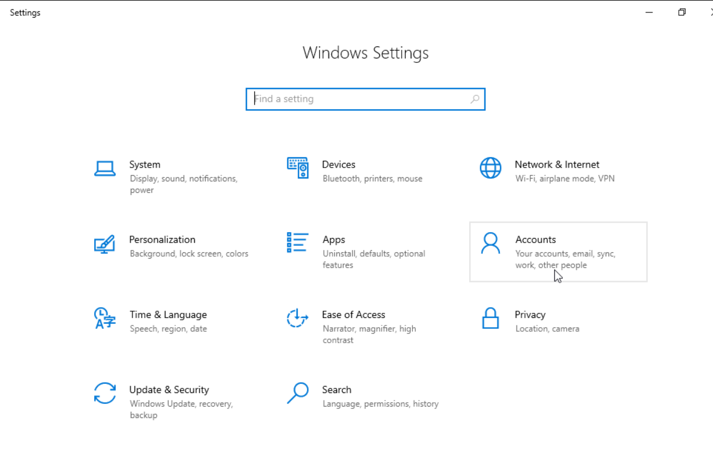Click 'Language, permissions, history' description

click(380, 404)
